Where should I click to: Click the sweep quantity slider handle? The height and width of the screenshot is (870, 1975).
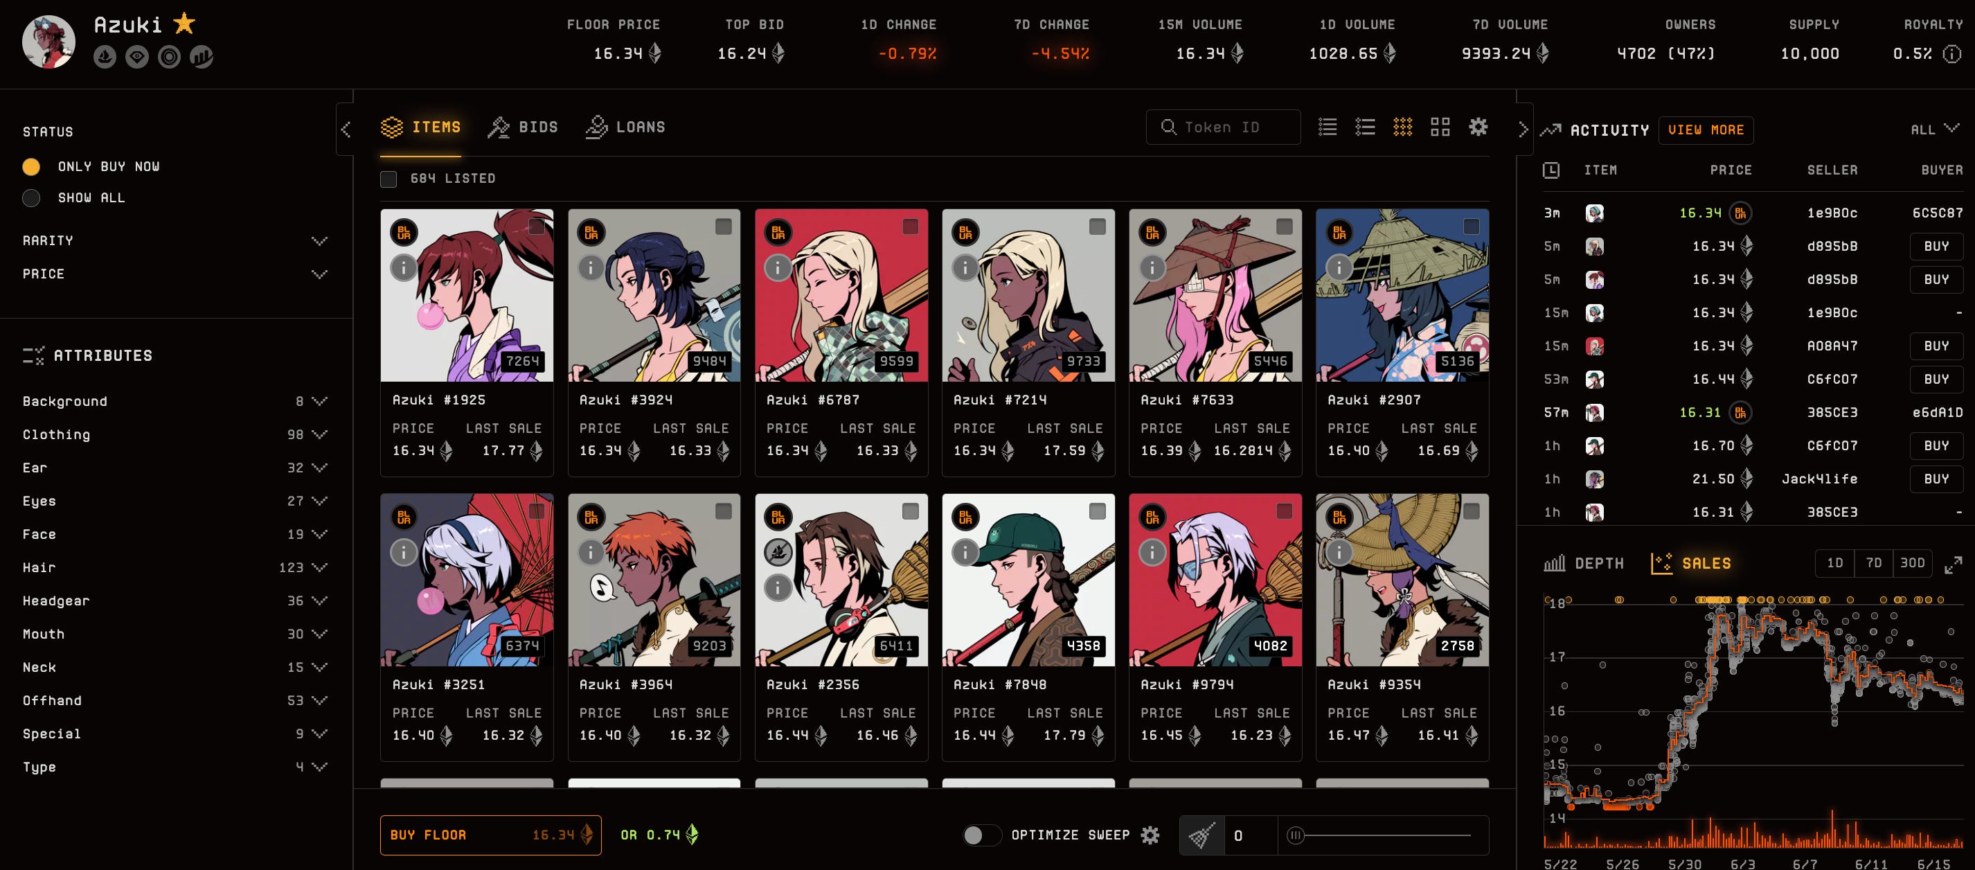click(x=1295, y=835)
